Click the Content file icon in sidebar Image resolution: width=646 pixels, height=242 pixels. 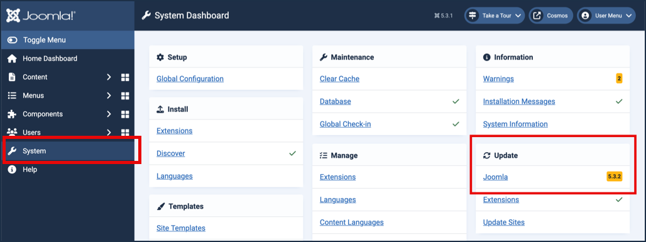(13, 77)
